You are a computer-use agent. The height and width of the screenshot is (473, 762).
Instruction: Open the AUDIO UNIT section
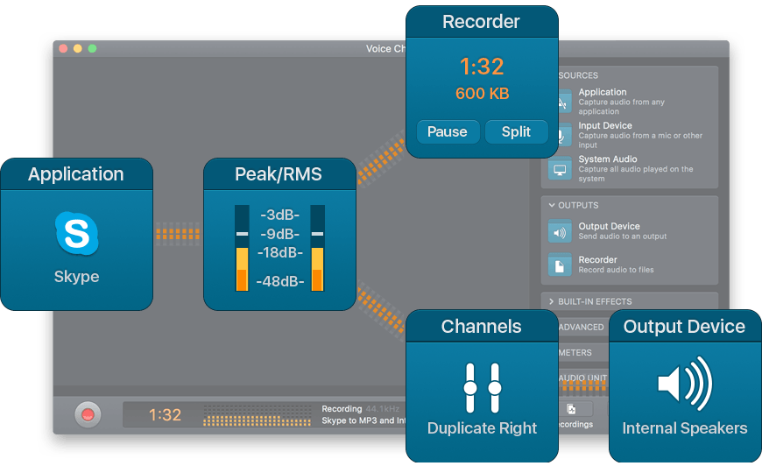pyautogui.click(x=582, y=378)
